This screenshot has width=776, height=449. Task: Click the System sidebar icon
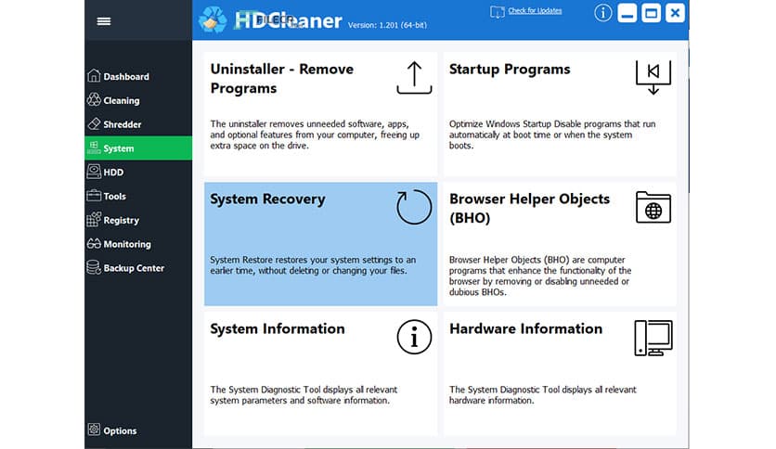click(x=93, y=148)
